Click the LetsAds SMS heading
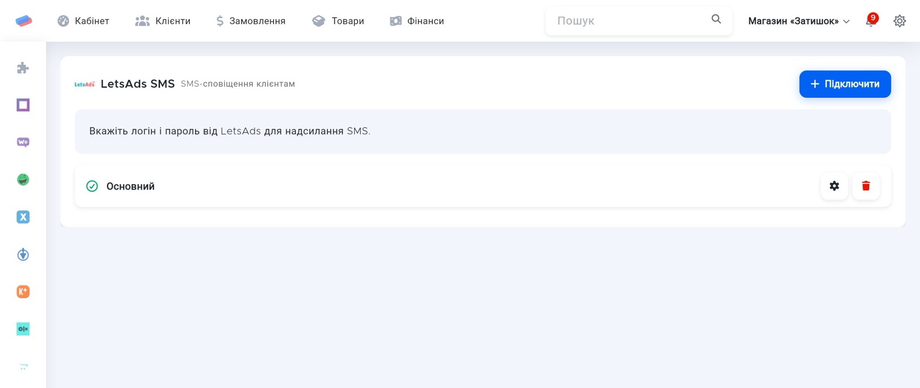Image resolution: width=920 pixels, height=388 pixels. click(x=137, y=84)
